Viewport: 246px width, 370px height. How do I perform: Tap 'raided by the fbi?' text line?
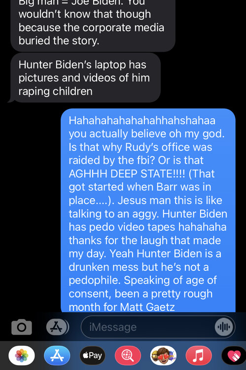point(111,160)
